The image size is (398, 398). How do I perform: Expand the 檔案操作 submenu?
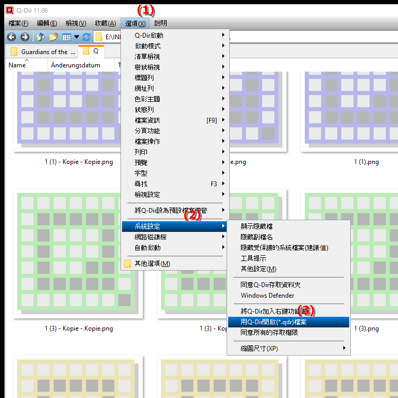click(x=175, y=141)
